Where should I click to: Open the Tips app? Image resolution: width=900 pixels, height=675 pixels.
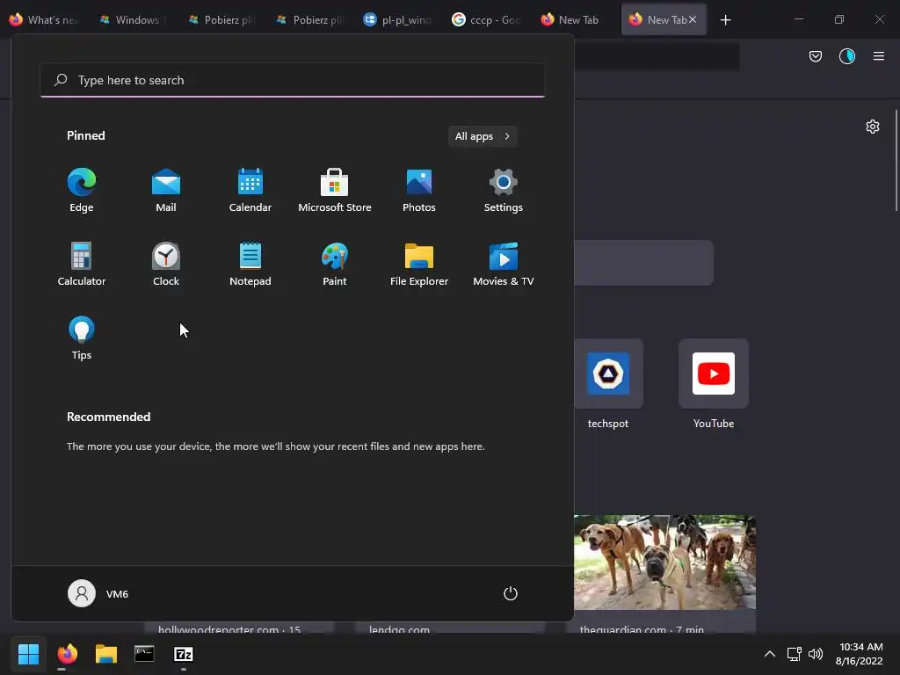(82, 338)
